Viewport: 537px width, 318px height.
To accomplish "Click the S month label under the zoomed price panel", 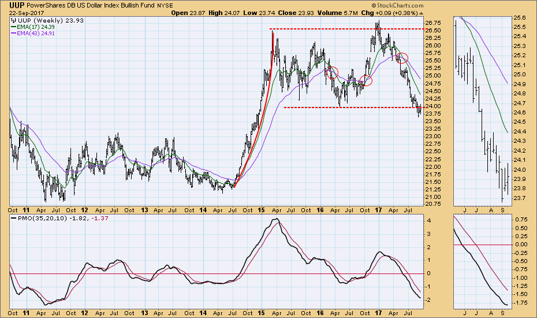I will [x=502, y=210].
